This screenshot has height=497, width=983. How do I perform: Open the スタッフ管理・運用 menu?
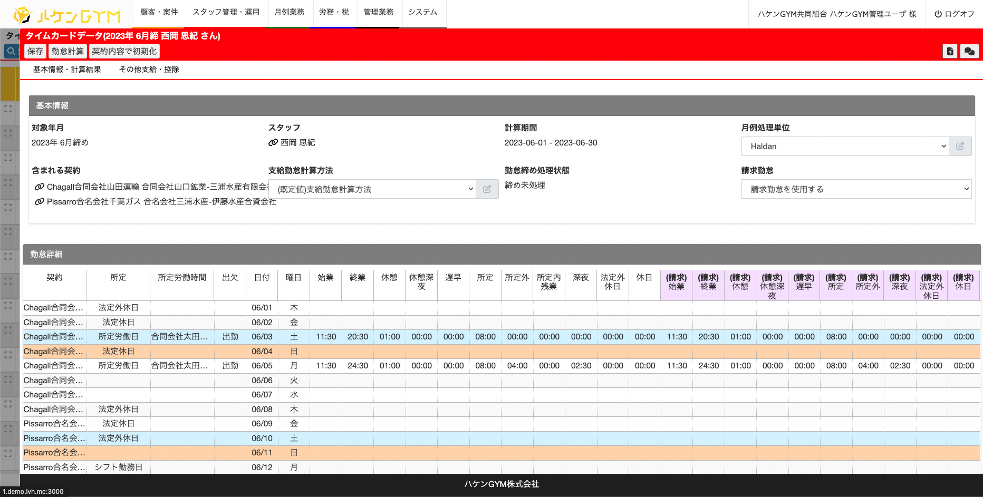226,12
